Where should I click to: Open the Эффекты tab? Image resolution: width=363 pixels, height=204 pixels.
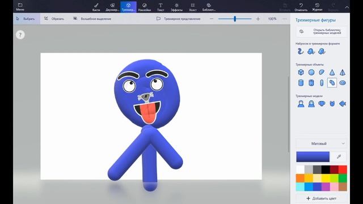(x=176, y=7)
